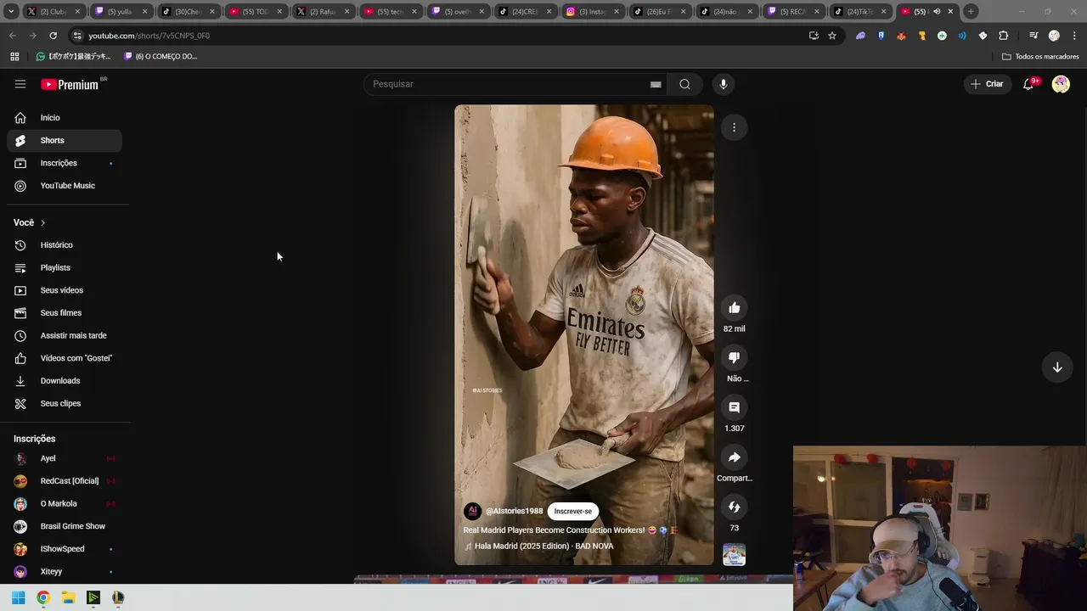Open Downloads in the sidebar
This screenshot has height=611, width=1087.
tap(65, 381)
